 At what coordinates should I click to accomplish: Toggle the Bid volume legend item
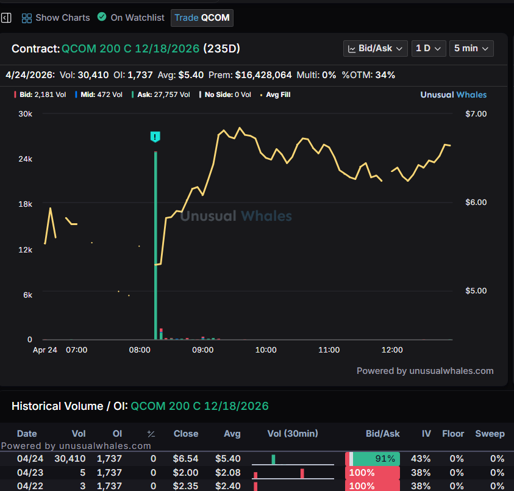(40, 95)
